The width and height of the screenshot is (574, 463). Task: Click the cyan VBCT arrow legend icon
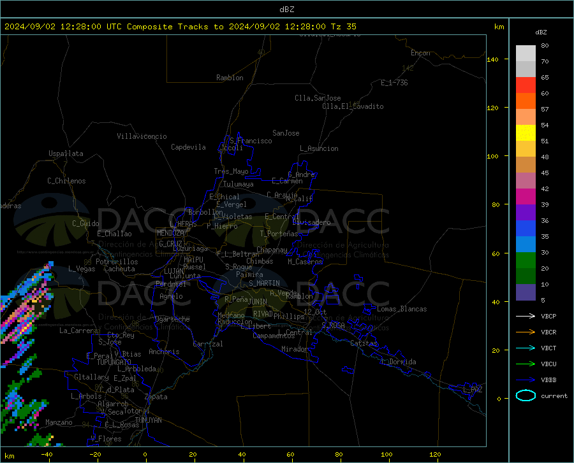(x=526, y=348)
